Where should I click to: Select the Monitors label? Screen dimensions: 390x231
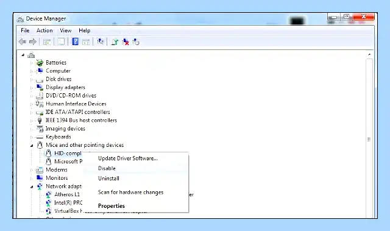coord(57,178)
